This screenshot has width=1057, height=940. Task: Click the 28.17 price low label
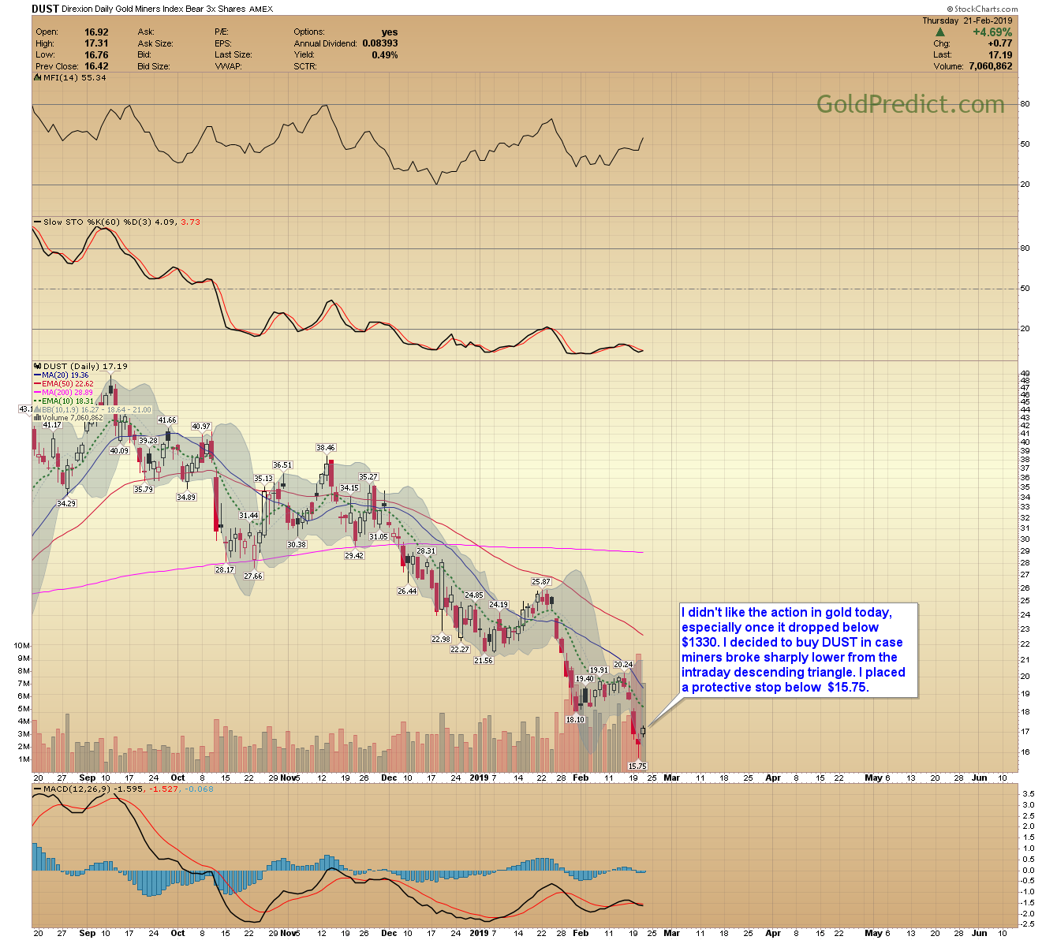coord(225,569)
